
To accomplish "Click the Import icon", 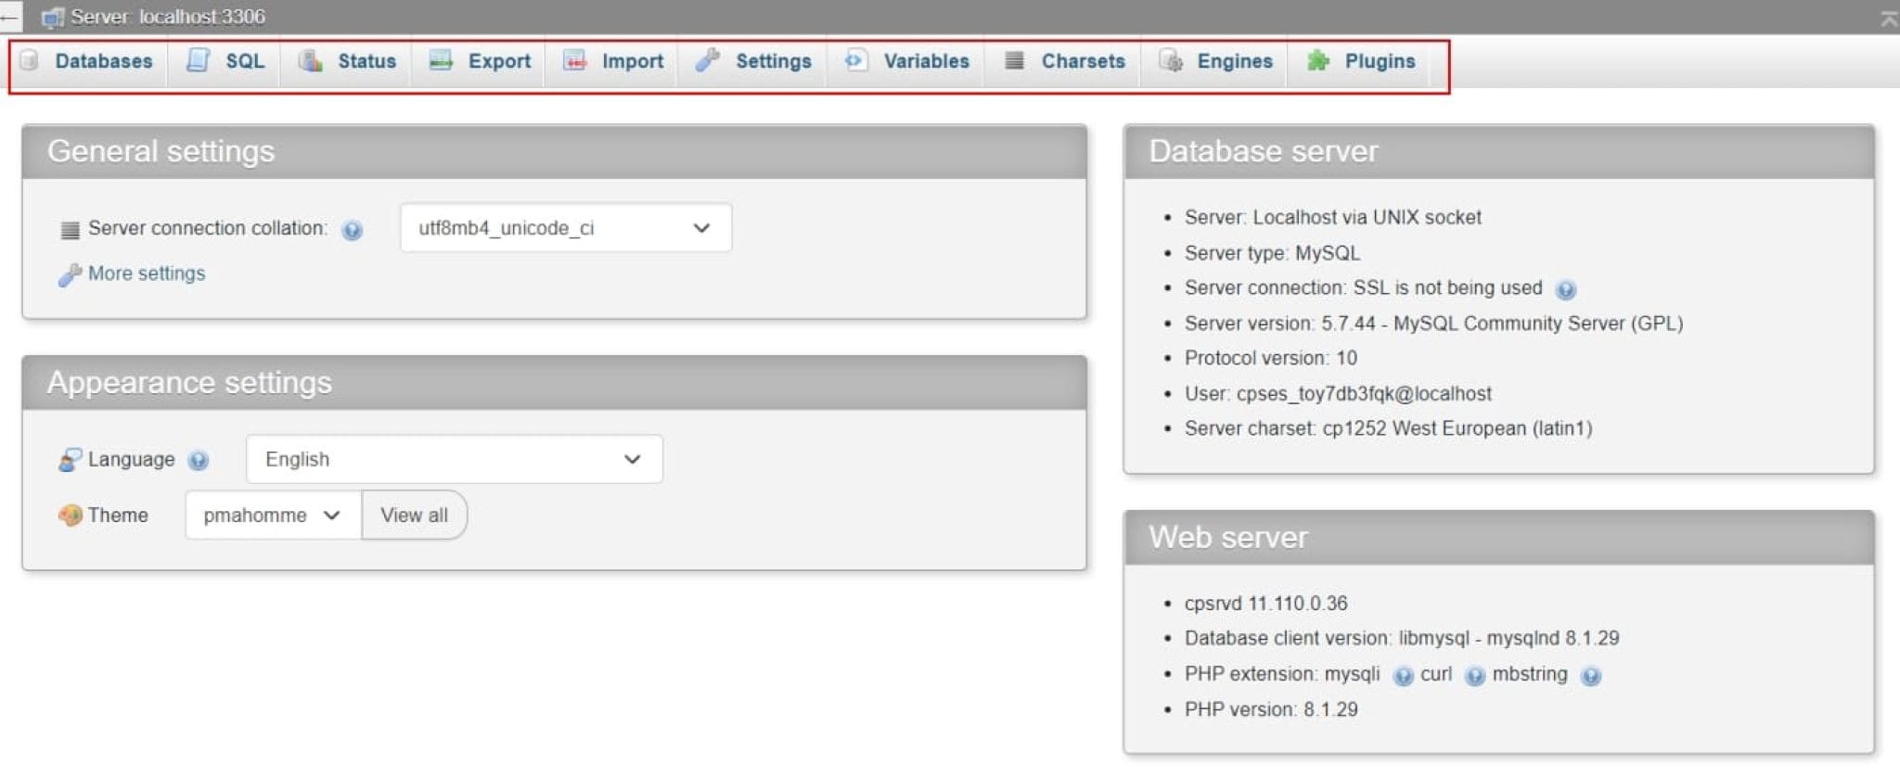I will (574, 60).
